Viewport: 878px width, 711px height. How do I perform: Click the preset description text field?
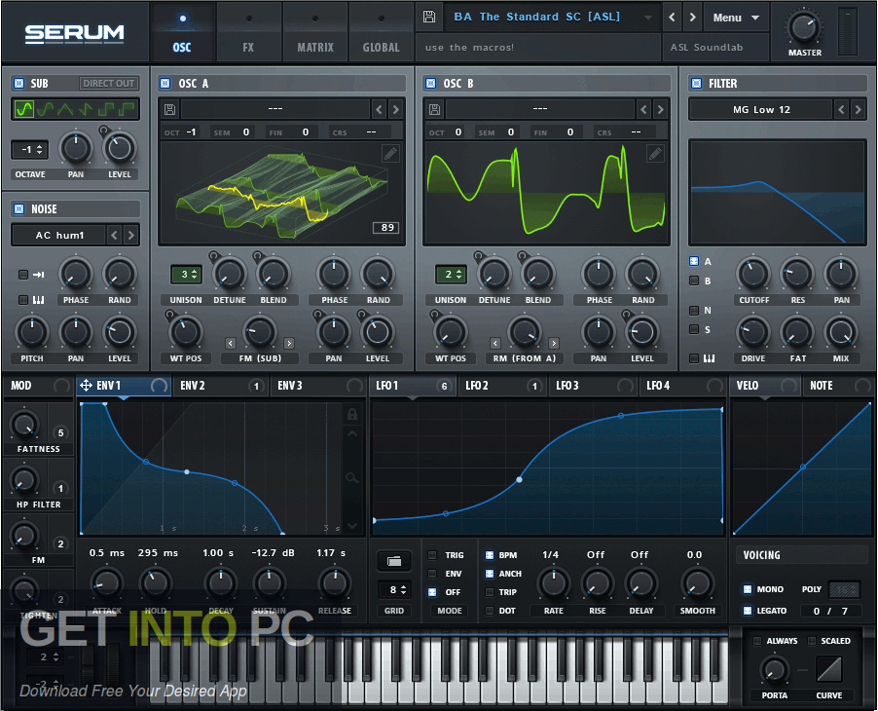pyautogui.click(x=537, y=47)
